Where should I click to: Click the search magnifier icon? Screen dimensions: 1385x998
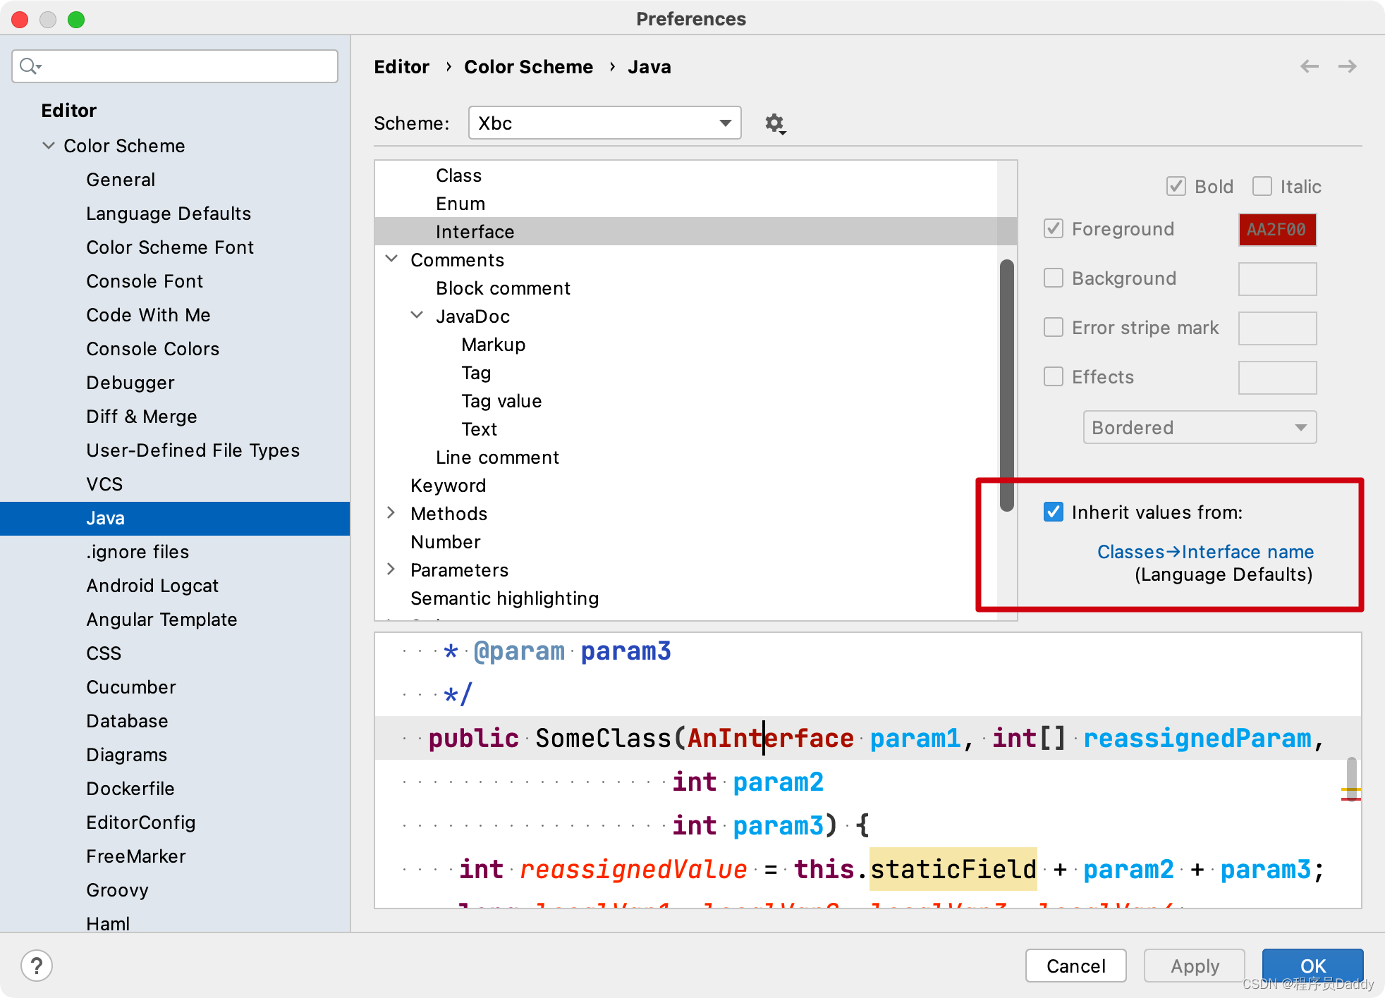(x=29, y=66)
